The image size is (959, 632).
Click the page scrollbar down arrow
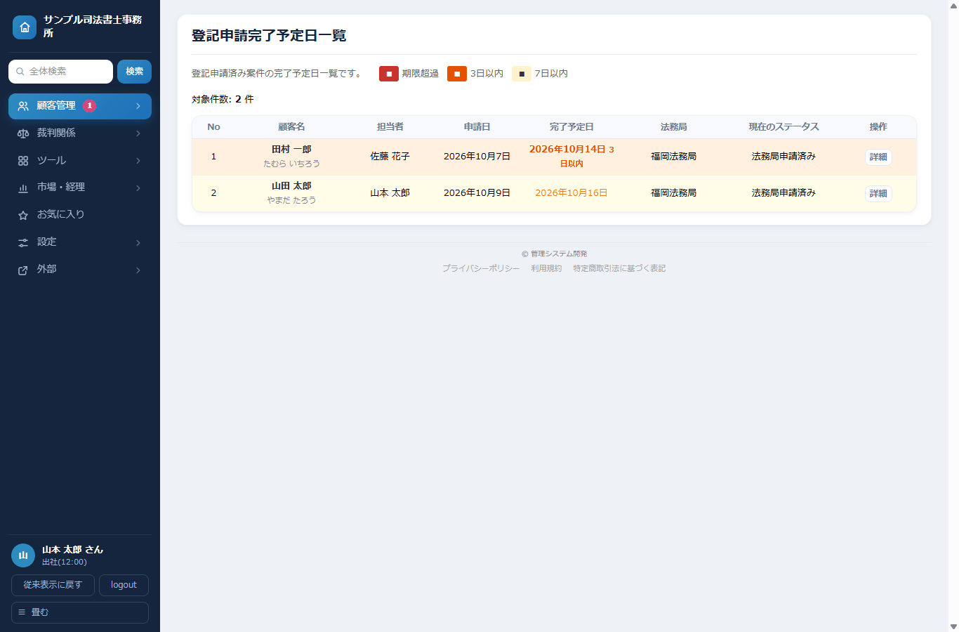953,626
